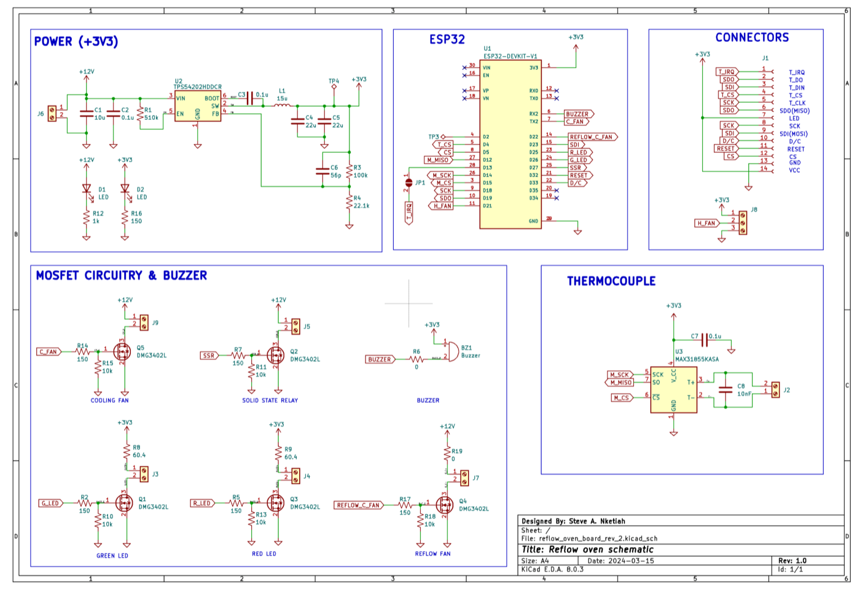Select the R4 22.1k resistor symbol

click(x=350, y=202)
